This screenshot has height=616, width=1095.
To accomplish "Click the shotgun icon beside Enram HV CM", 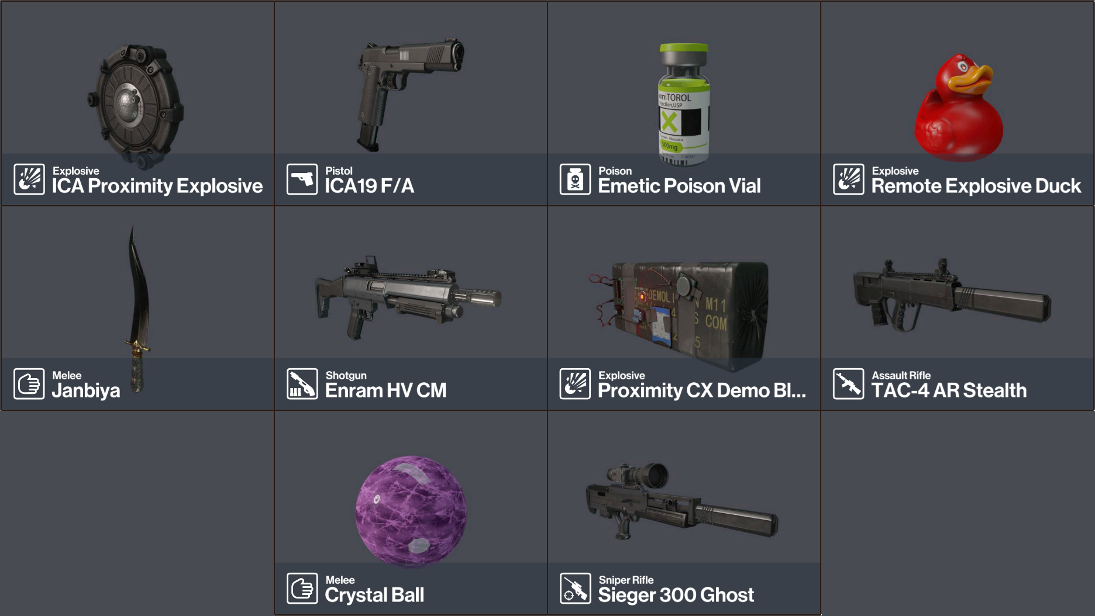I will [x=302, y=383].
